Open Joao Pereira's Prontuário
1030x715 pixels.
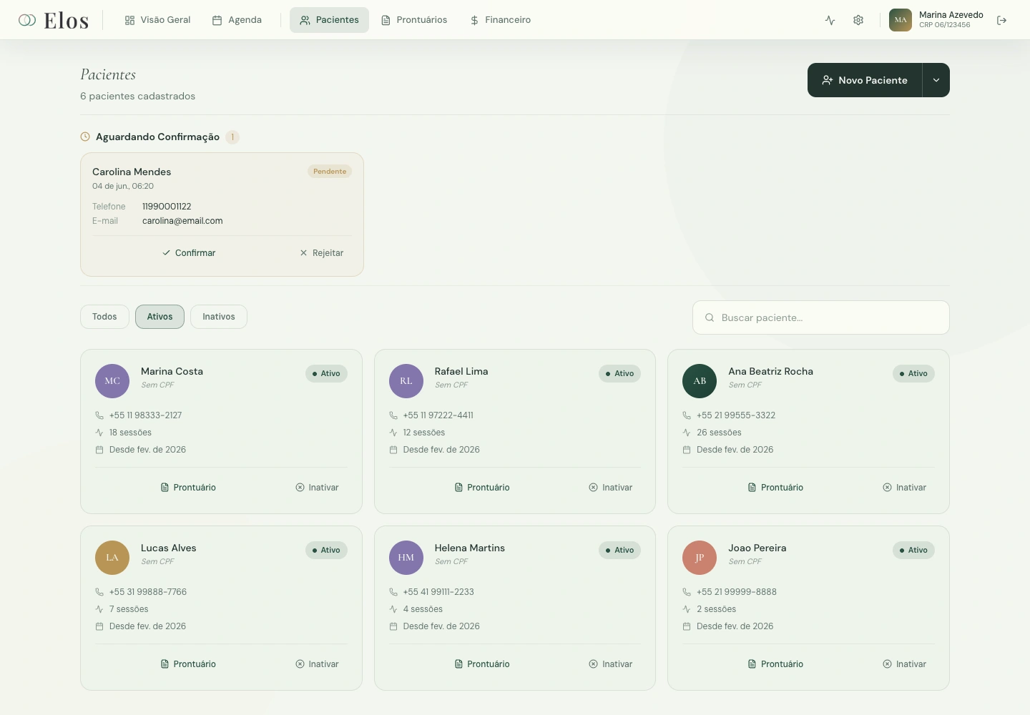[x=775, y=664]
